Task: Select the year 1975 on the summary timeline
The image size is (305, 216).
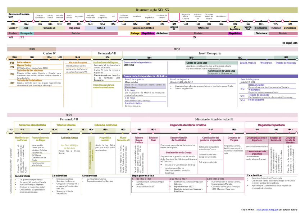Action: tap(276, 24)
